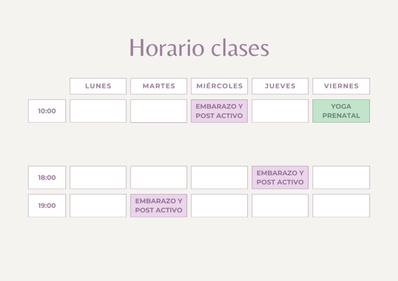Click the 10:00 time label
Screen dimensions: 398x281
point(47,111)
